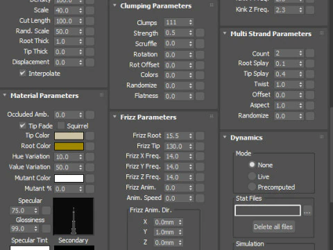Click the Scale value field

coord(66,10)
